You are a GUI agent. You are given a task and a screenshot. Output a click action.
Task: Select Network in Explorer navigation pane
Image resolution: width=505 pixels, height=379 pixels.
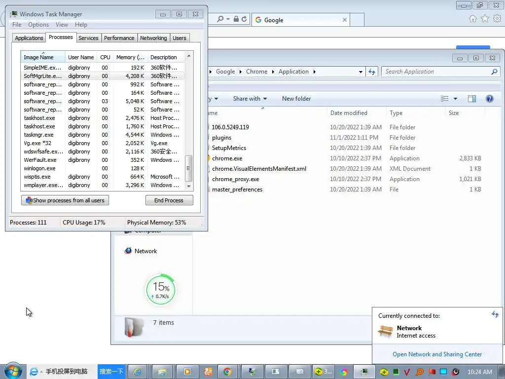tap(145, 251)
